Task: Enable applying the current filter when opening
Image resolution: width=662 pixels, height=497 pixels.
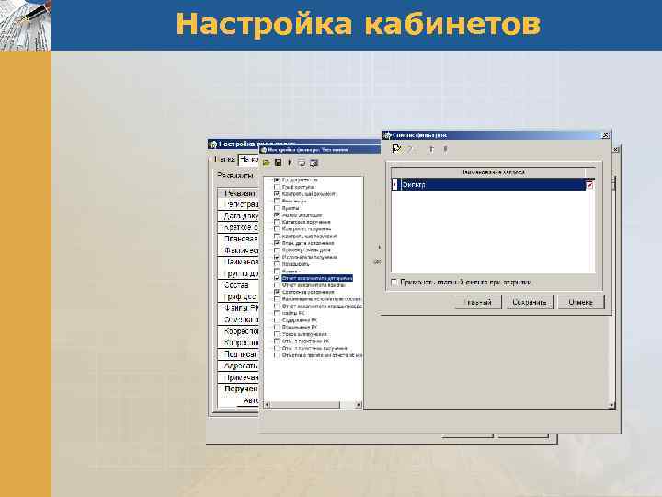Action: (x=394, y=282)
